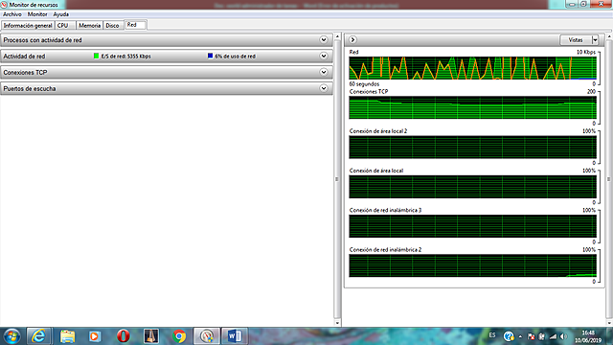Click left pane scrollbar up arrow

pos(337,36)
